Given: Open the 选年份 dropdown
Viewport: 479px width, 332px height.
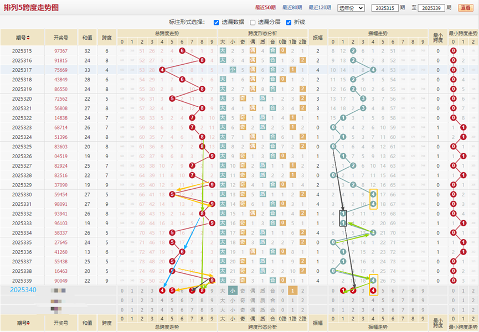Looking at the screenshot, I should (351, 8).
